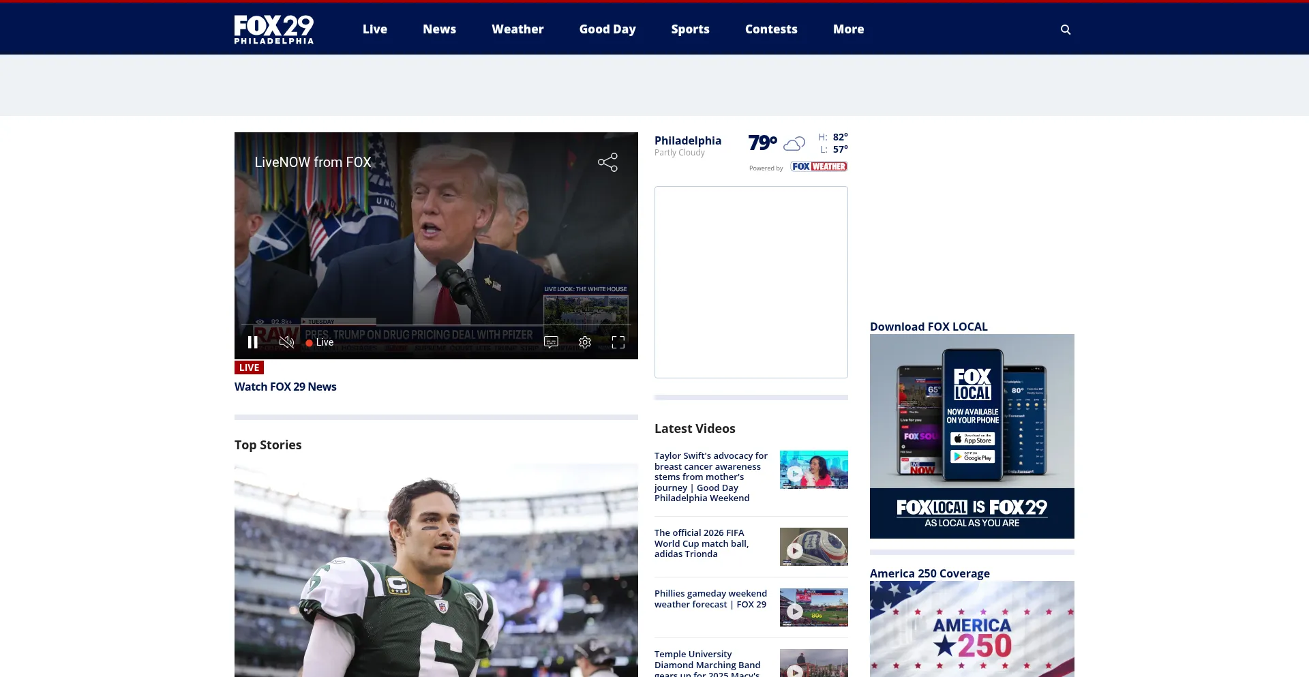Open Phillies gameday weekend forecast link
Viewport: 1309px width, 677px height.
pos(710,599)
